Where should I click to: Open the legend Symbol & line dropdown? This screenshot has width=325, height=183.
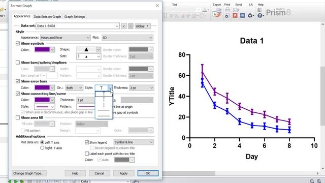pyautogui.click(x=134, y=142)
